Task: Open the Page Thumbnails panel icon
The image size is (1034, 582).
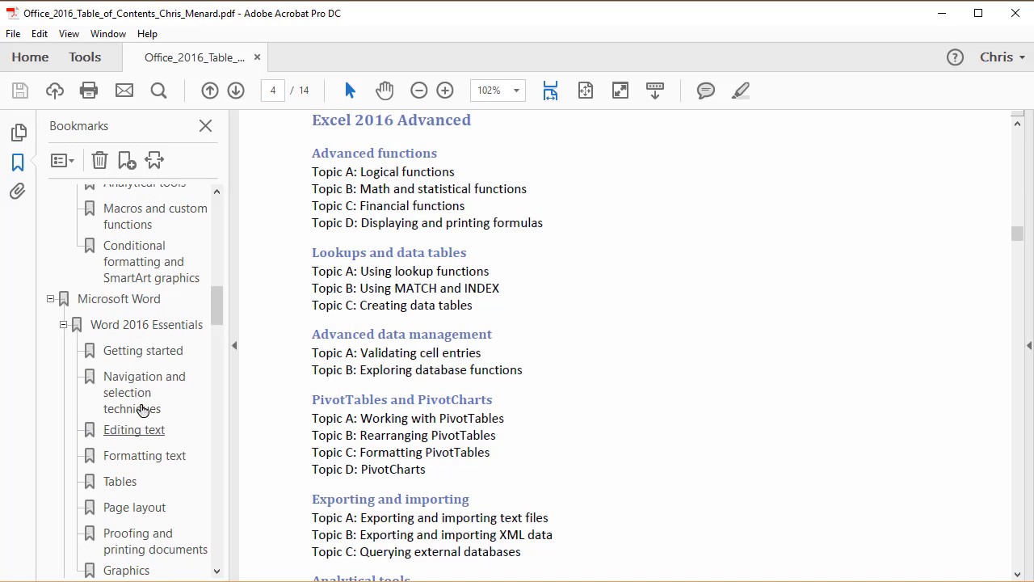Action: [x=18, y=133]
